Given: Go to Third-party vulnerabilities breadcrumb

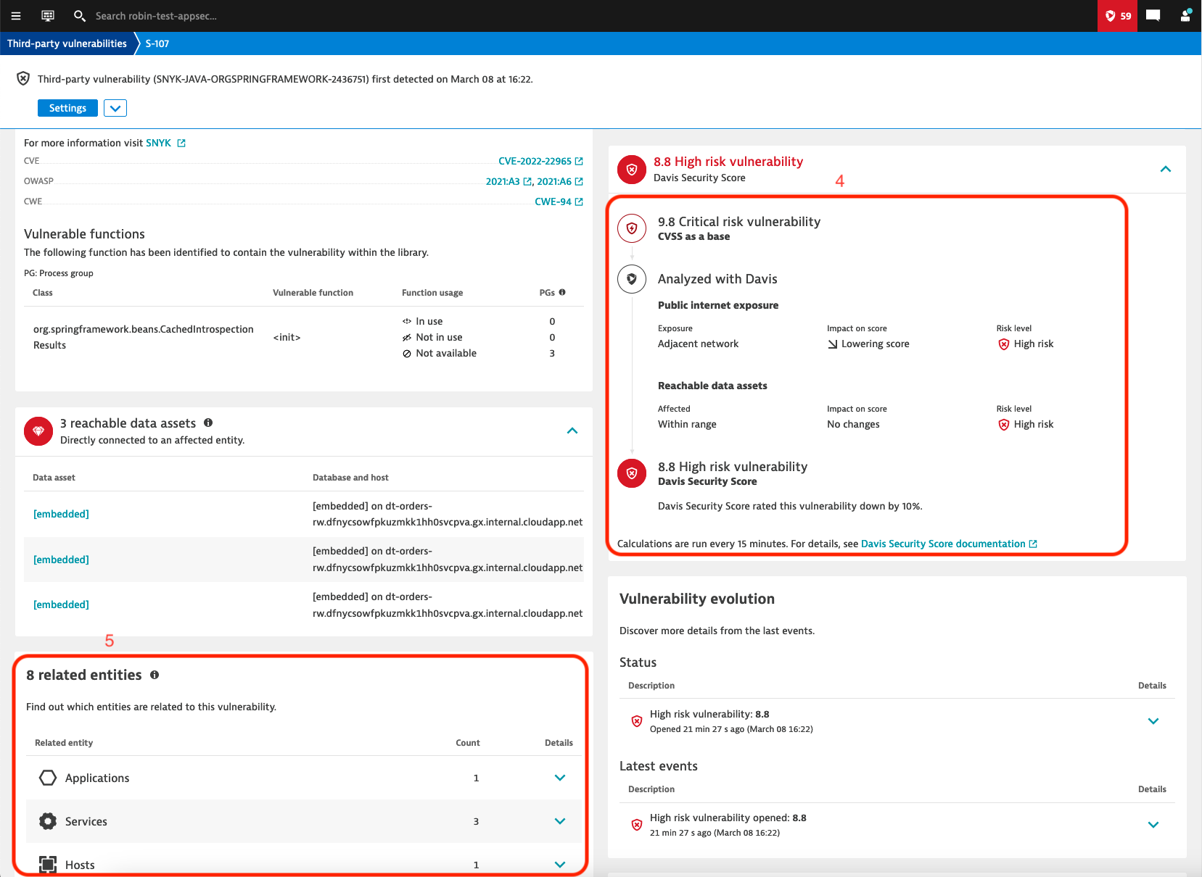Looking at the screenshot, I should 67,43.
